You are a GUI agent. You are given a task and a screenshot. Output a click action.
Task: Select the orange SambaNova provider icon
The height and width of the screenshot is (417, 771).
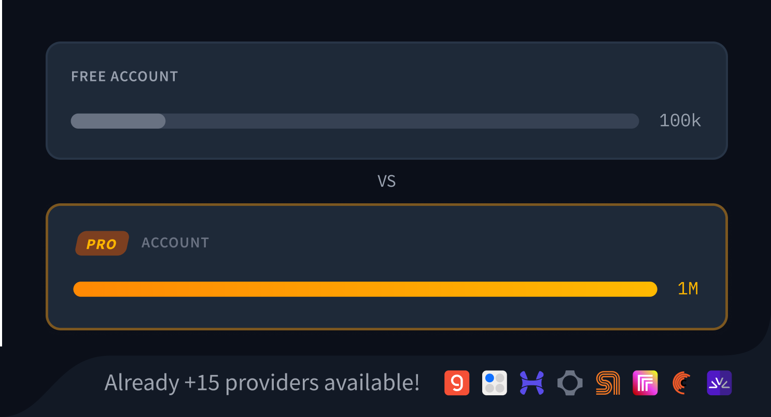[x=607, y=383]
